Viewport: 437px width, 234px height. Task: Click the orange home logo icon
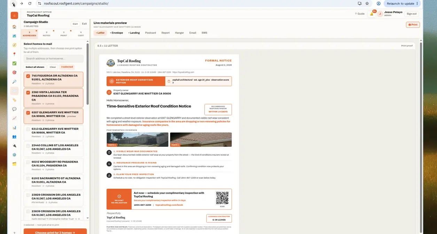[x=14, y=15]
